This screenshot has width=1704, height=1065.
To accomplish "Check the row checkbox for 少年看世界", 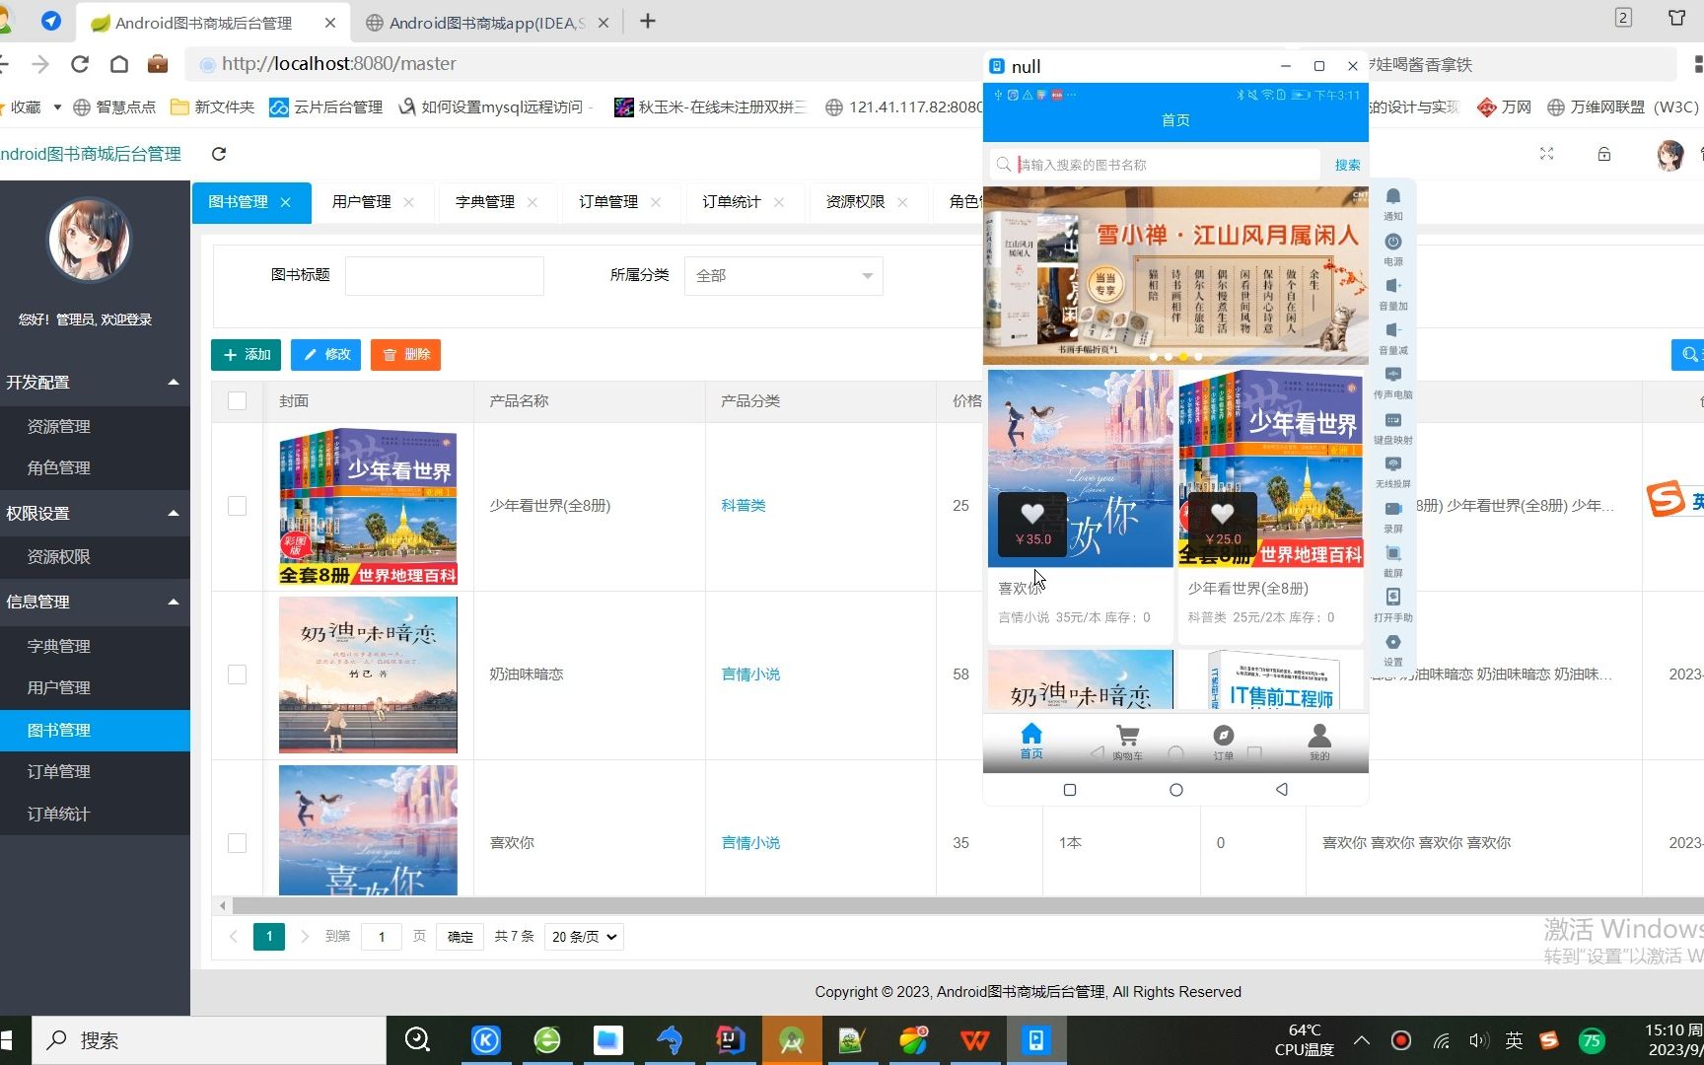I will coord(237,505).
